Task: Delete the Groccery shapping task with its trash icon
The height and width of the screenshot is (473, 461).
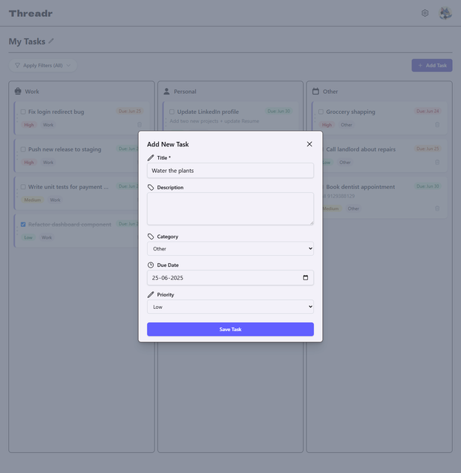Action: coord(437,125)
